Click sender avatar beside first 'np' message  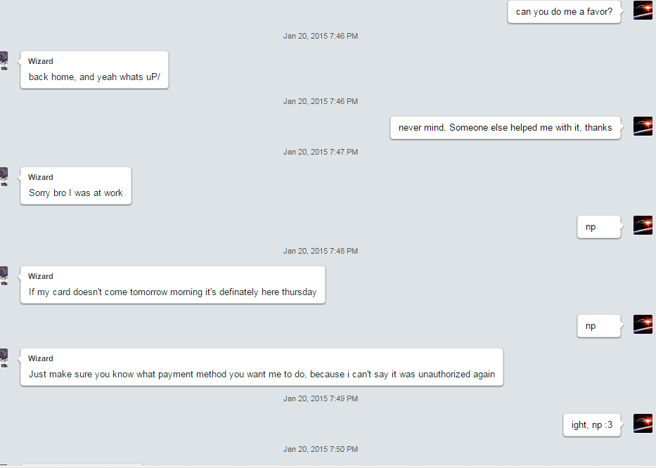pyautogui.click(x=643, y=225)
